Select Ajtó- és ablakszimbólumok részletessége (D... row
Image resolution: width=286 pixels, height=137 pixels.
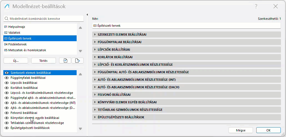click(40, 108)
